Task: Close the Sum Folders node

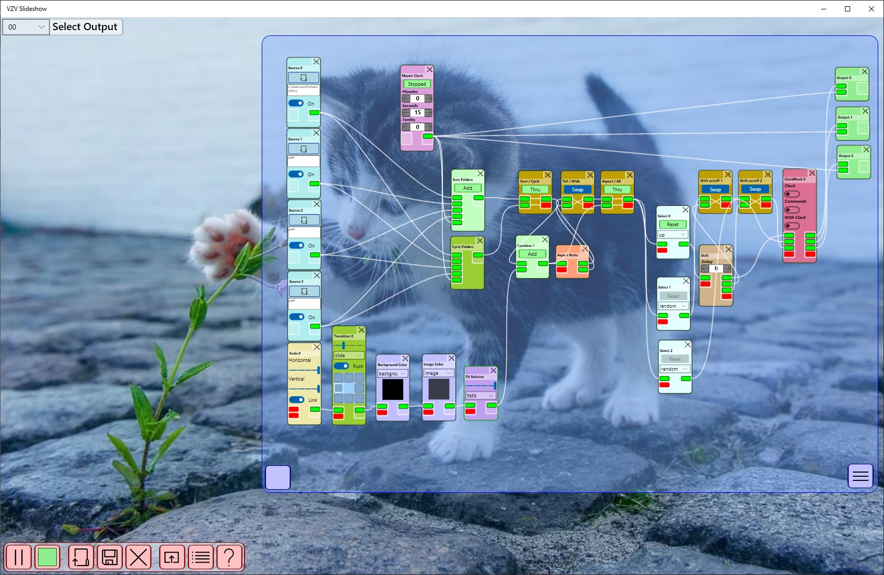Action: click(480, 174)
